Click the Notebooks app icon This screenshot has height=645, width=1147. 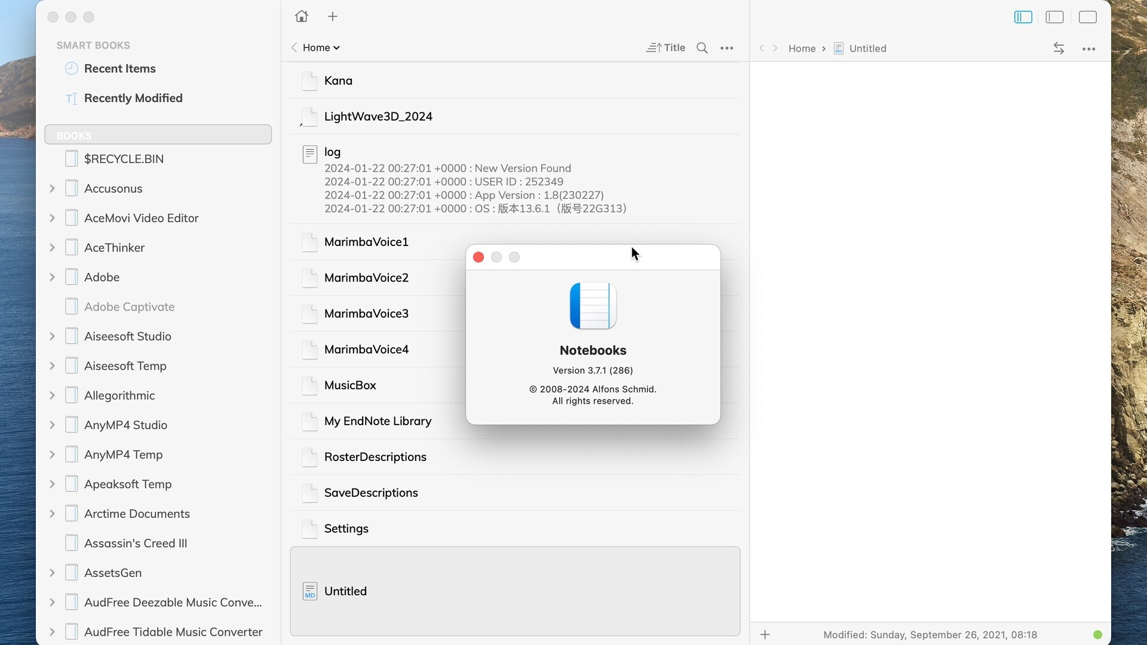(x=593, y=306)
